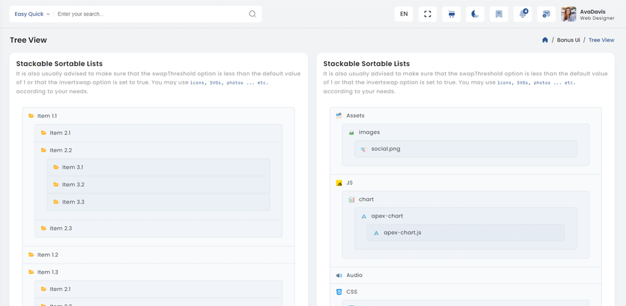Viewport: 626px width, 306px height.
Task: Open the EN language selector
Action: (x=404, y=14)
